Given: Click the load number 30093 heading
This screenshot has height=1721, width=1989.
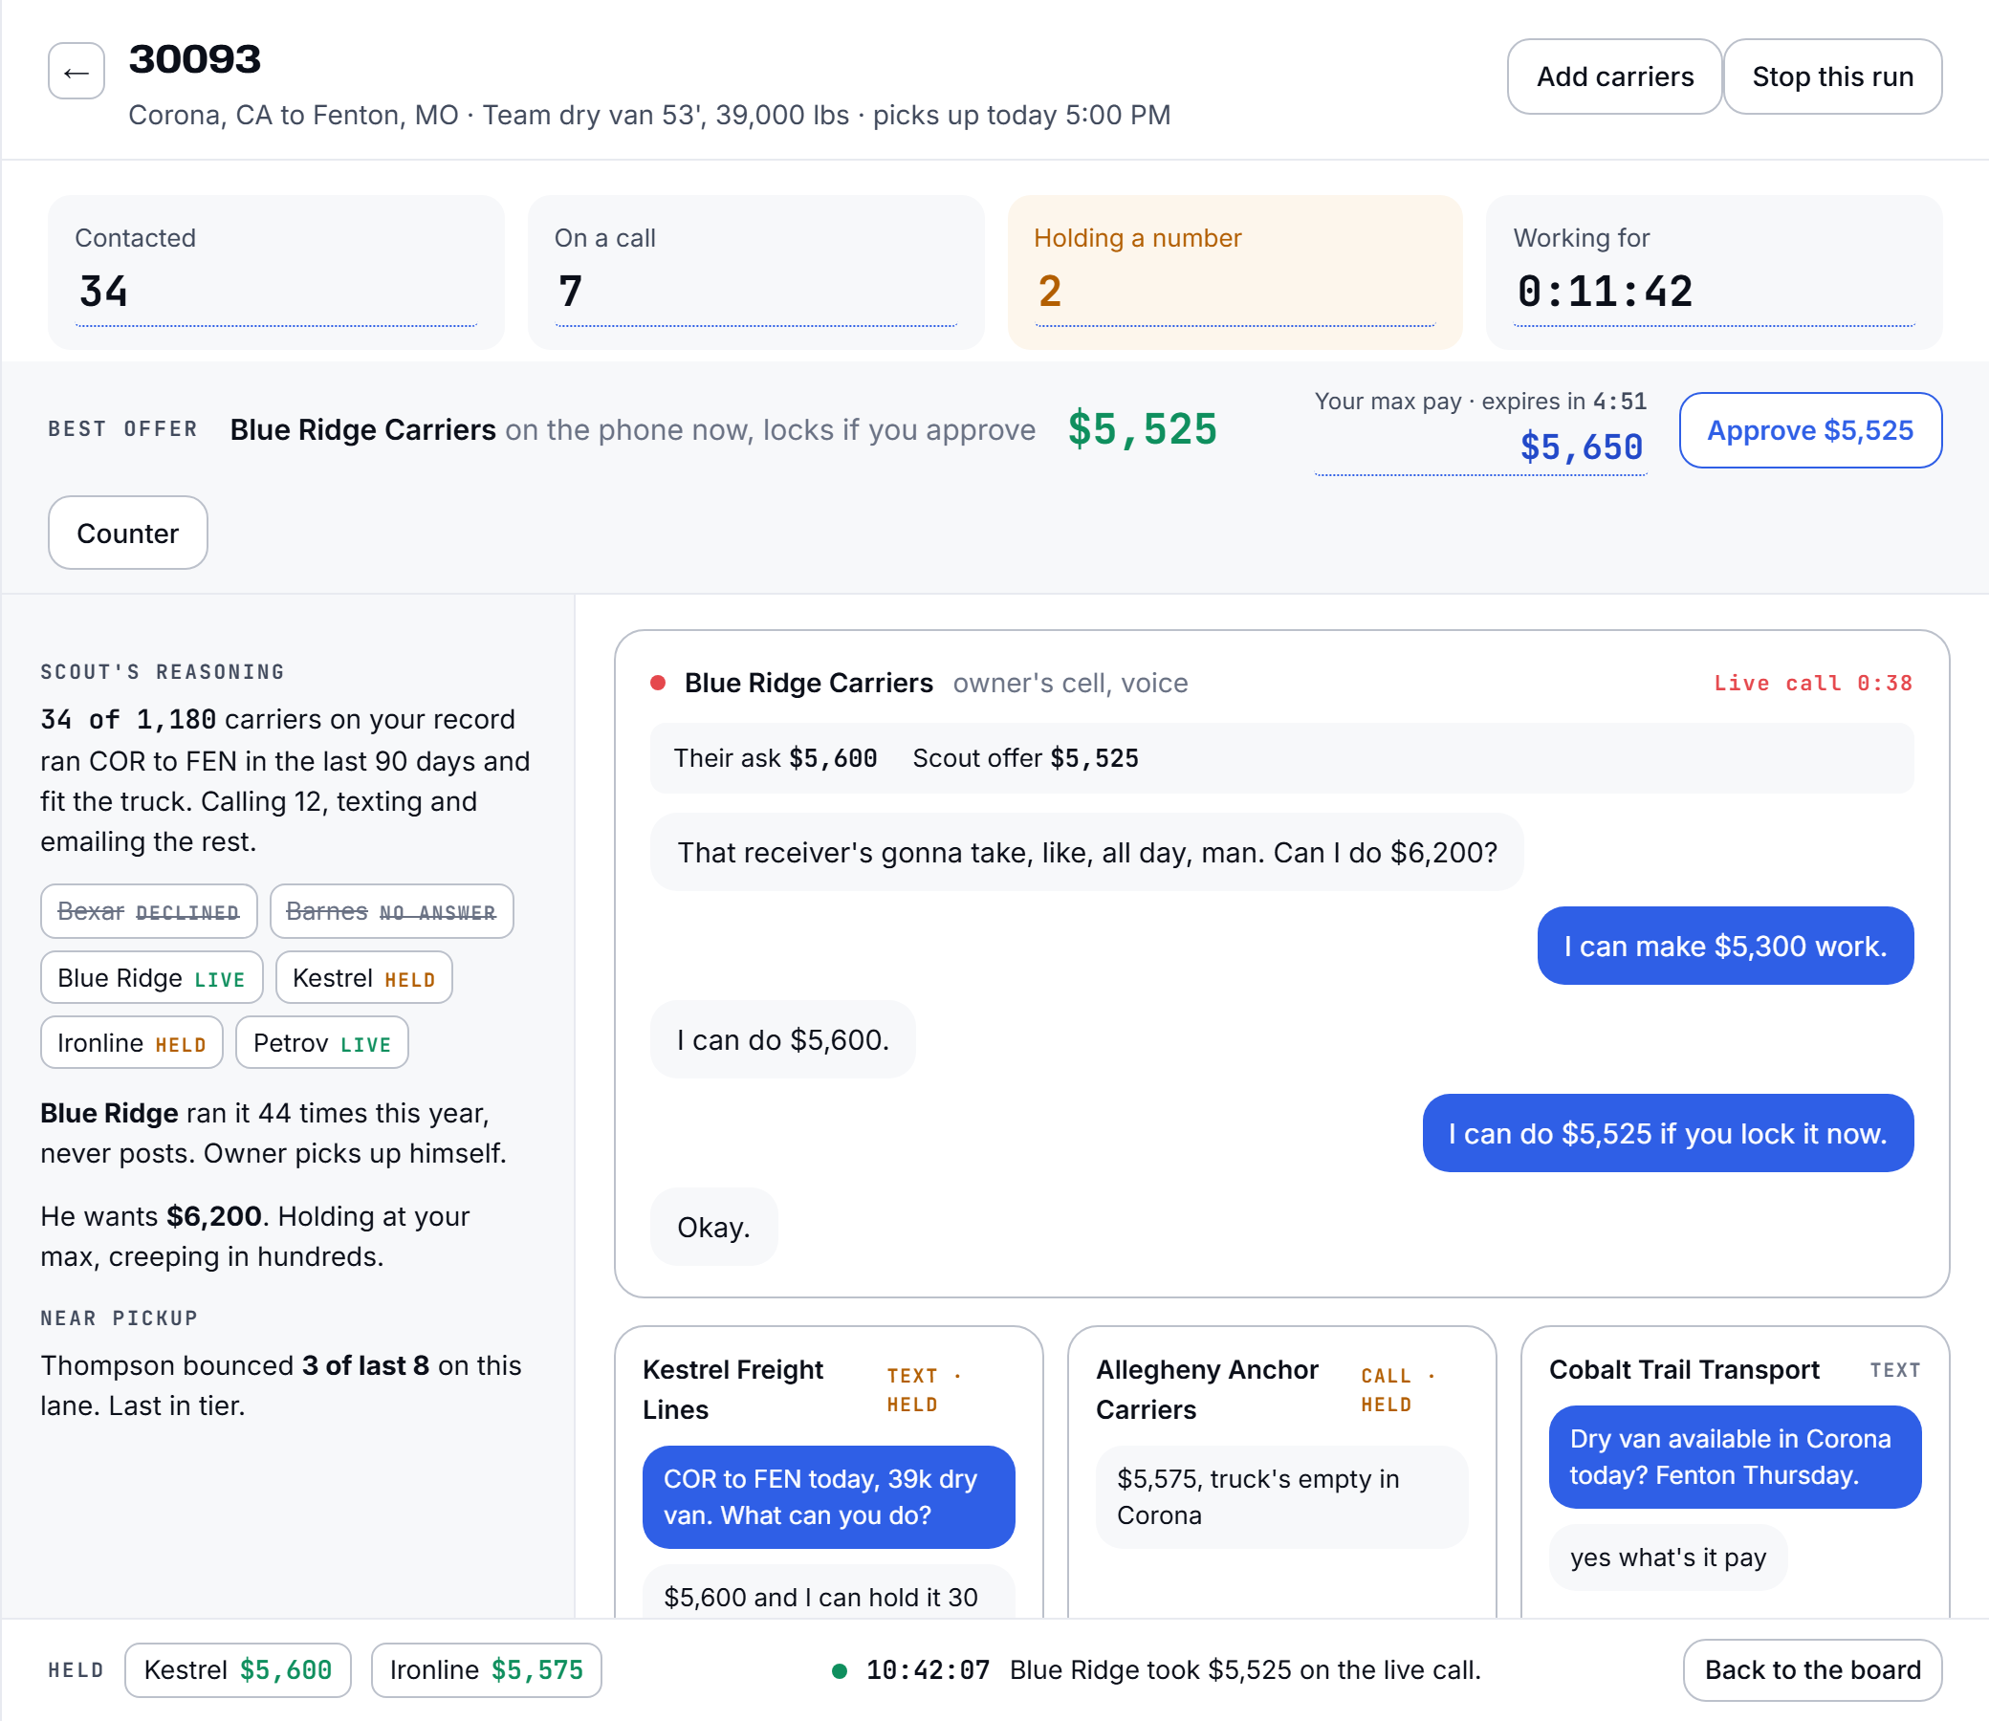Looking at the screenshot, I should pyautogui.click(x=195, y=59).
